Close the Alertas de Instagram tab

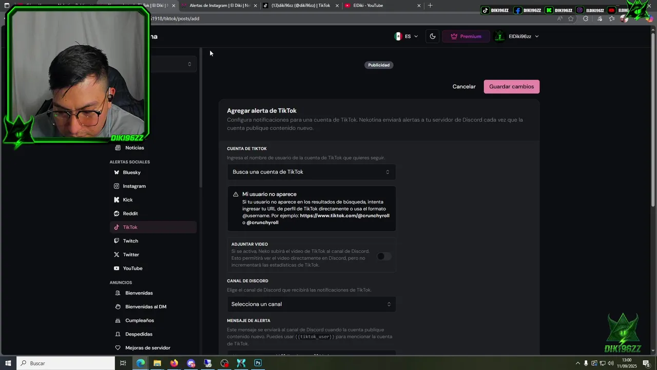[x=255, y=6]
